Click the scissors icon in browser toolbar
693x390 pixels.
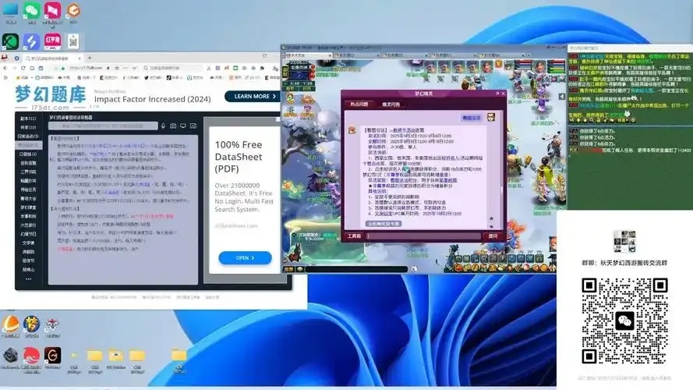tap(209, 68)
